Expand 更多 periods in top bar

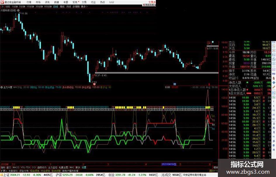[x=84, y=6]
